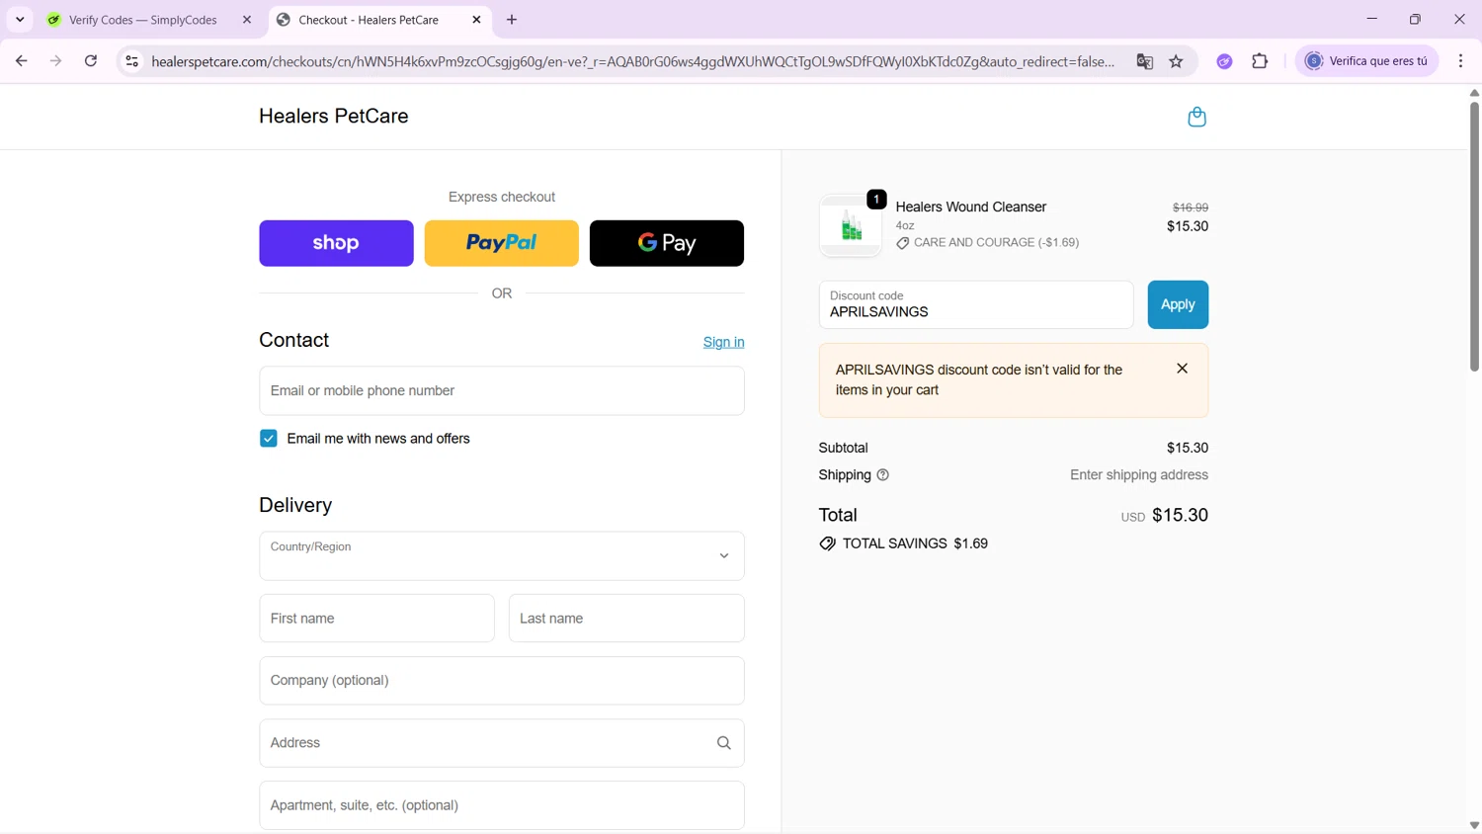
Task: Choose PayPal express checkout
Action: pyautogui.click(x=501, y=243)
